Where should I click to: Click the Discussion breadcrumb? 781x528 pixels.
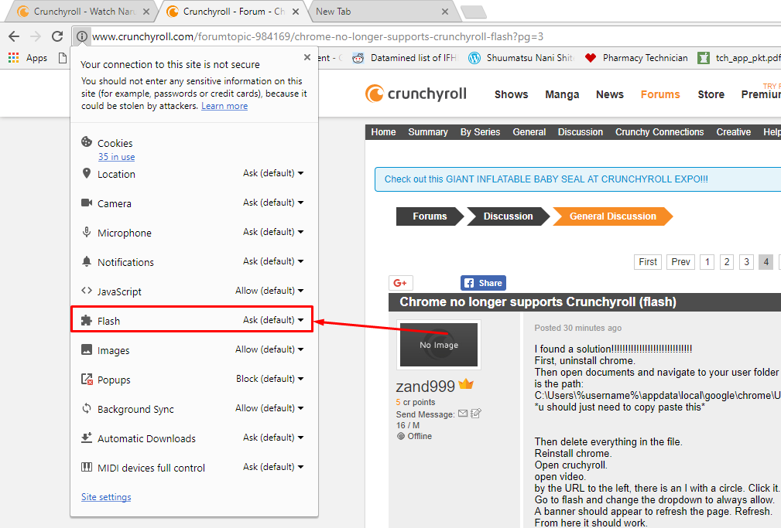(x=508, y=216)
